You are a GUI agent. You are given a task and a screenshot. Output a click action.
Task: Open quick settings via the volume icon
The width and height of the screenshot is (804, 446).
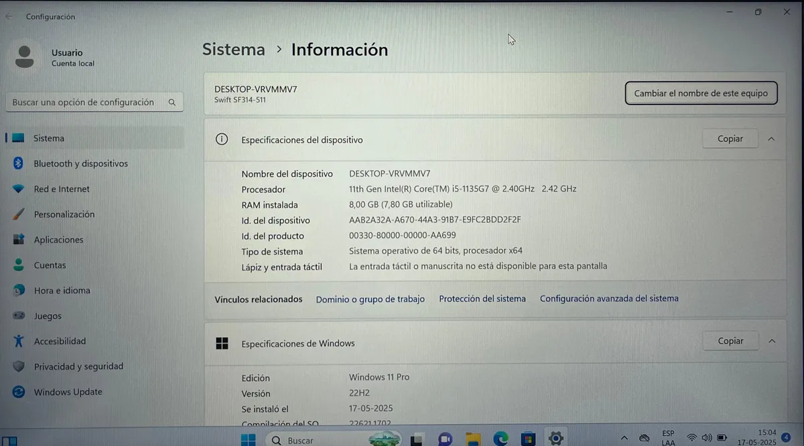[707, 438]
